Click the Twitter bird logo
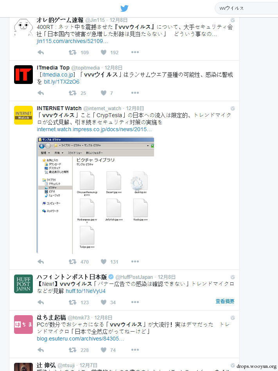Viewport: 278px width, 371px height. [x=124, y=8]
